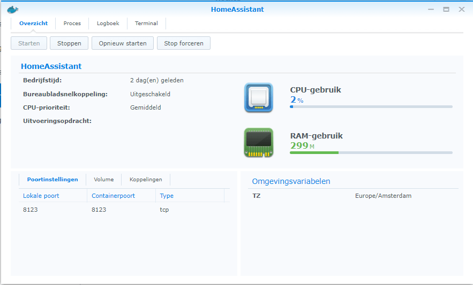This screenshot has height=285, width=473.
Task: Click the CPU-prioriteit label
Action: [47, 107]
